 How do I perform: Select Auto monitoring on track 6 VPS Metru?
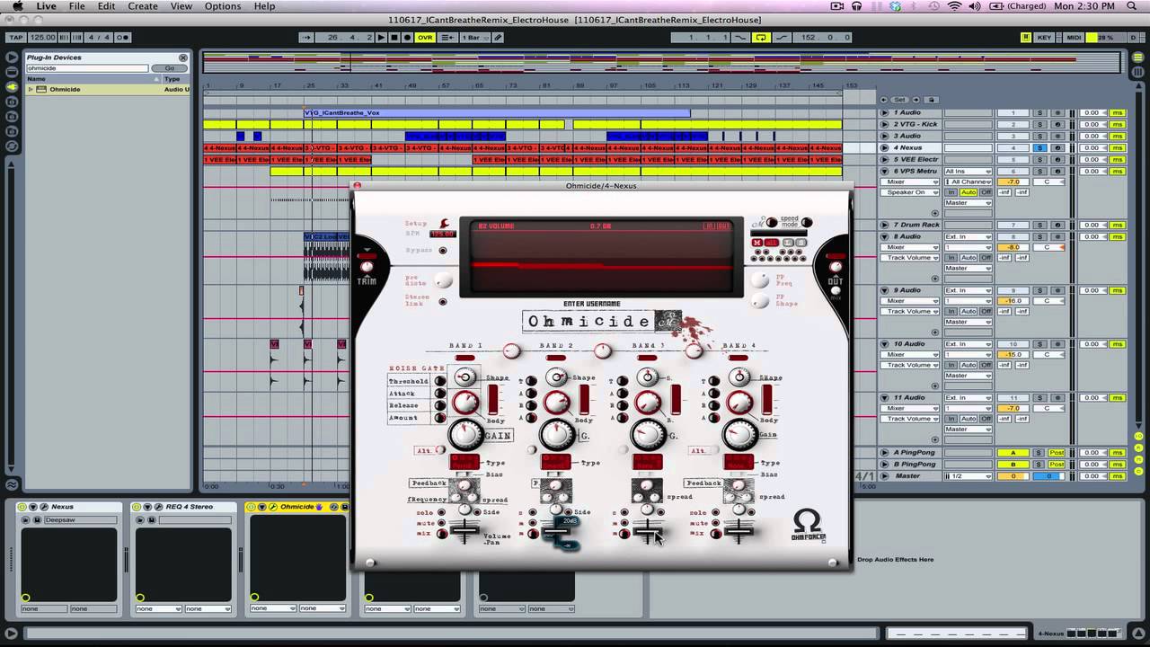pos(968,192)
